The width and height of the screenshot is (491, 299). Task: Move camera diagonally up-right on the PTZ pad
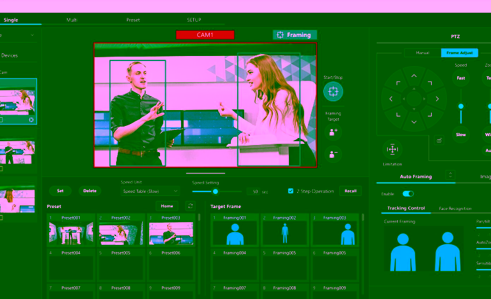(430, 83)
